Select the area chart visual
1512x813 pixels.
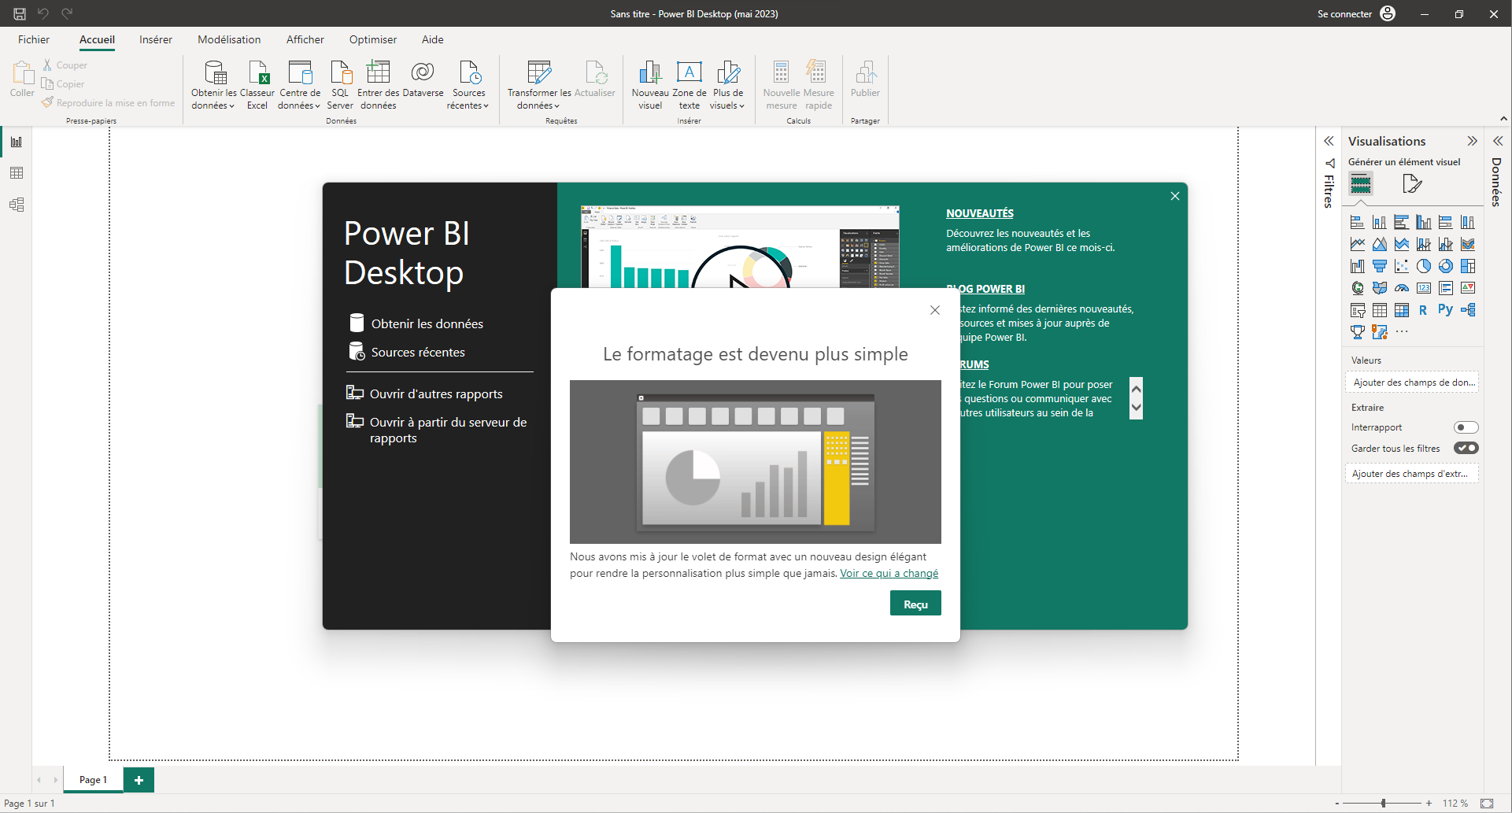[x=1379, y=245]
